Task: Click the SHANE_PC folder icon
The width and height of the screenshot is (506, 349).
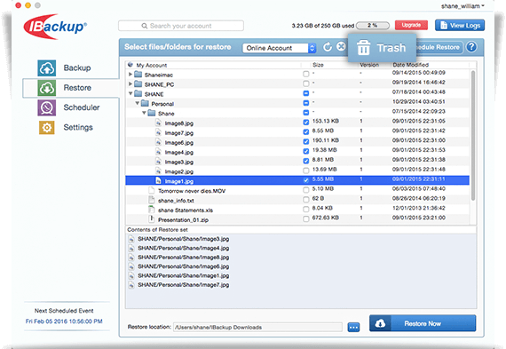Action: (x=138, y=84)
